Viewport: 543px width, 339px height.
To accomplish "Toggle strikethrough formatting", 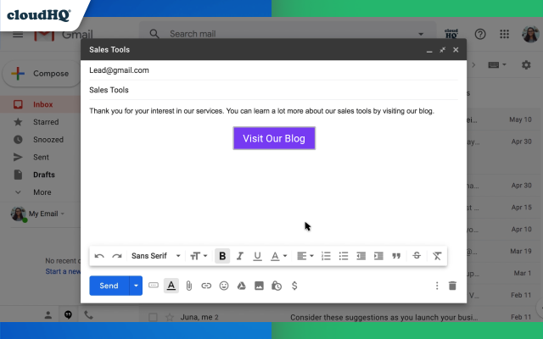I will (x=417, y=256).
